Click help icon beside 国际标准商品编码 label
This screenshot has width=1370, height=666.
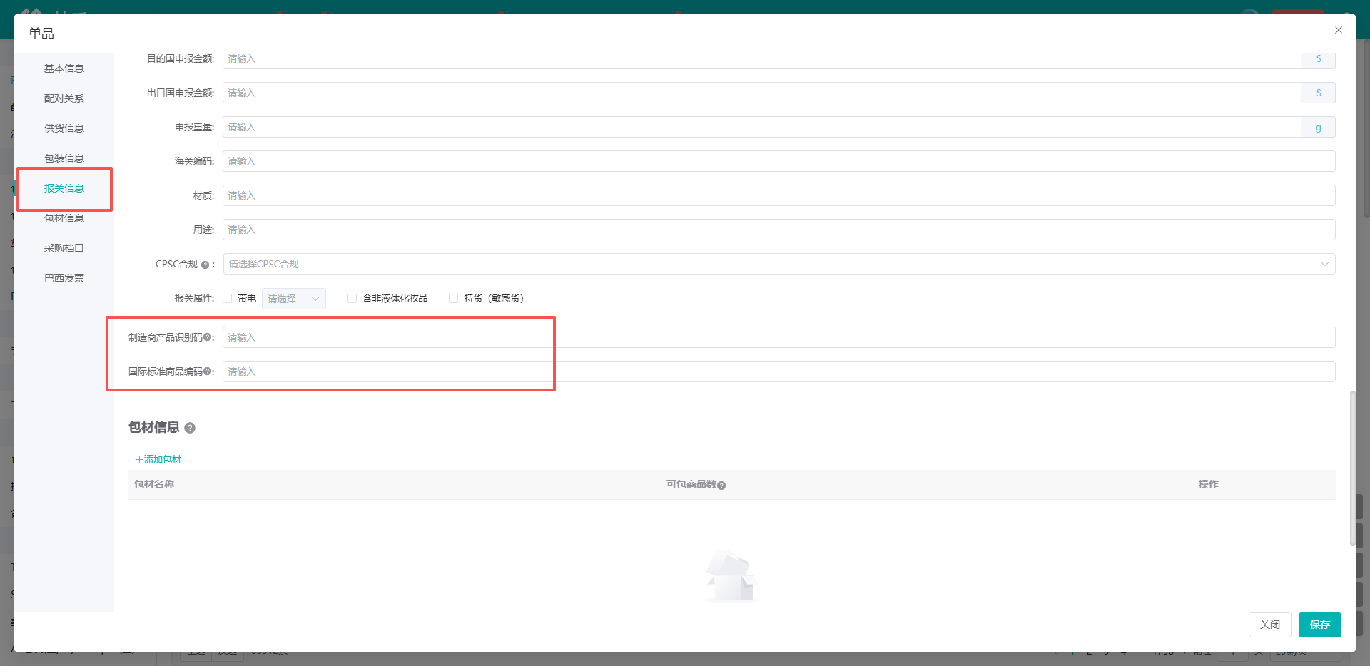pos(207,372)
